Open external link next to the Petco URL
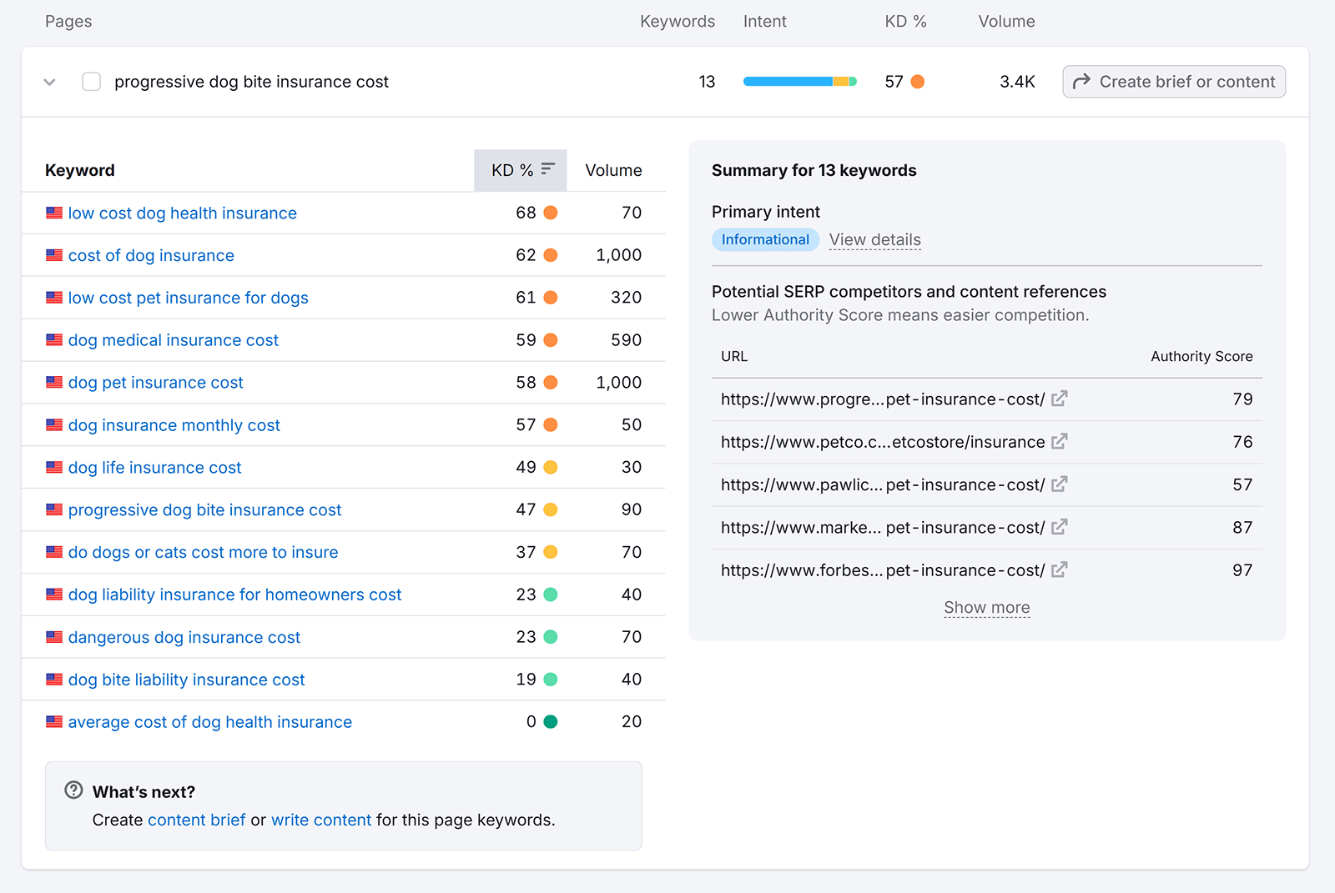This screenshot has width=1335, height=893. [1059, 442]
